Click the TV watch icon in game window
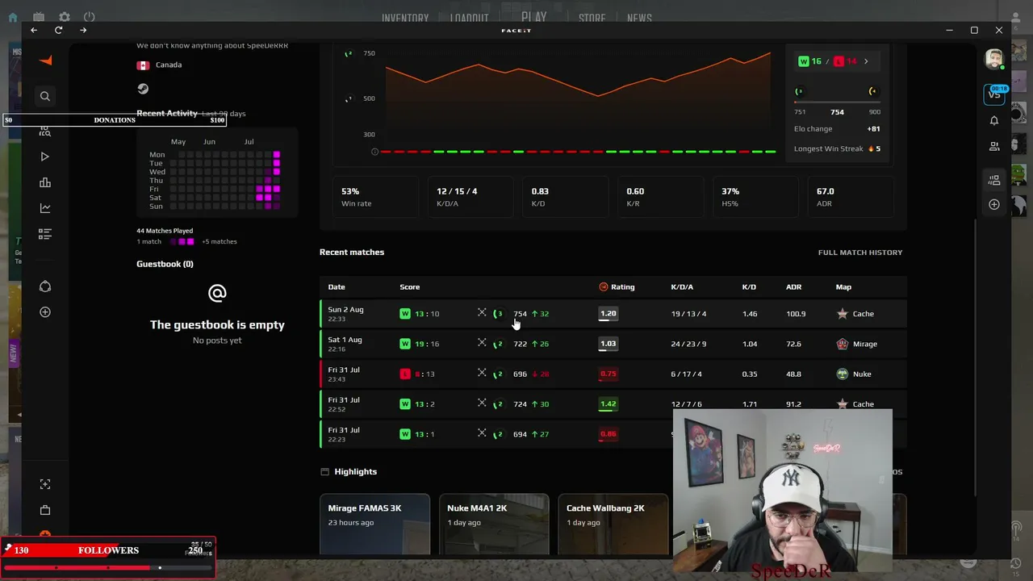 tap(39, 17)
